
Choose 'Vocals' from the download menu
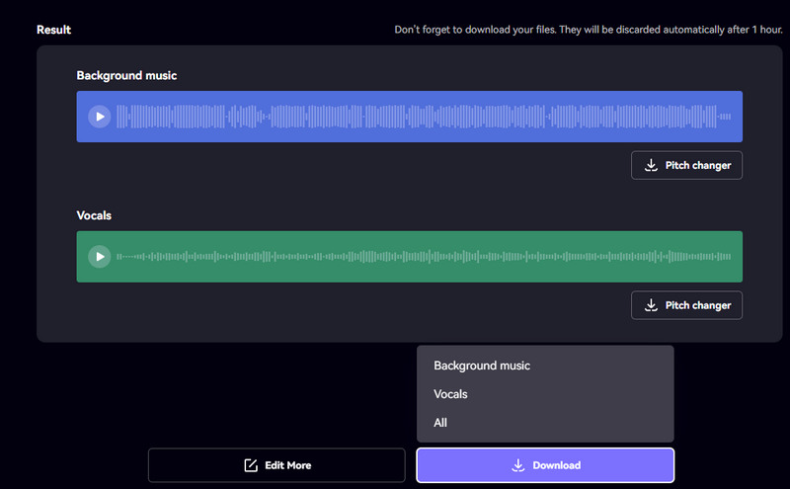coord(450,394)
